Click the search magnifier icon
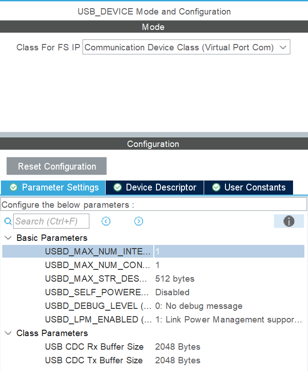The image size is (308, 371). pyautogui.click(x=8, y=221)
